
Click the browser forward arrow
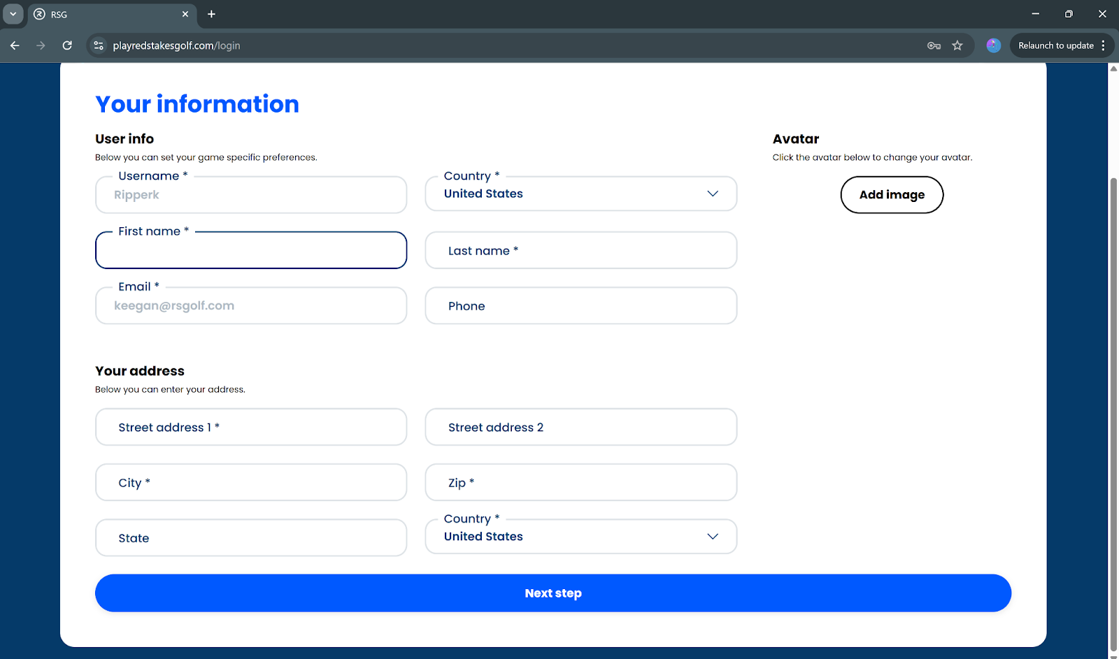click(41, 45)
